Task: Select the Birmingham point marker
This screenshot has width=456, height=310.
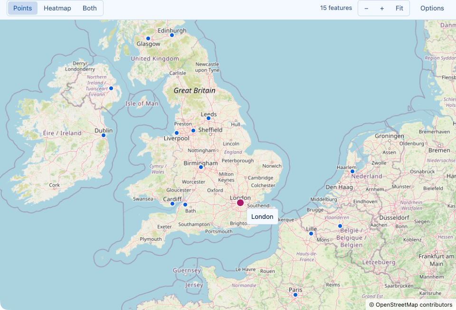Action: [201, 167]
